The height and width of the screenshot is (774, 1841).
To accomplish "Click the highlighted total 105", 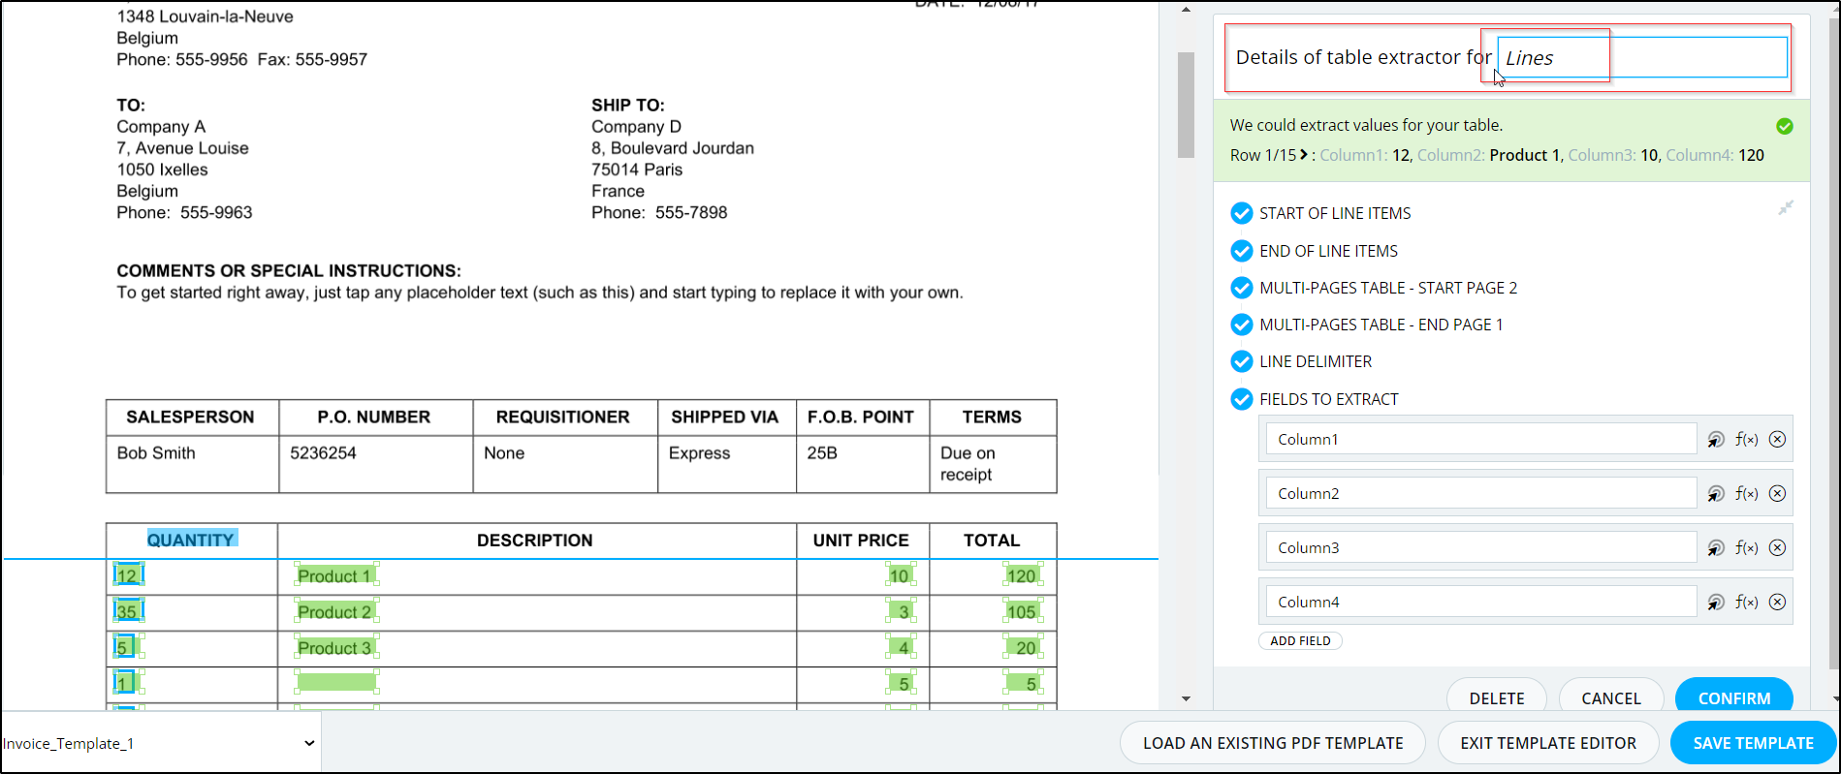I will pos(1022,612).
